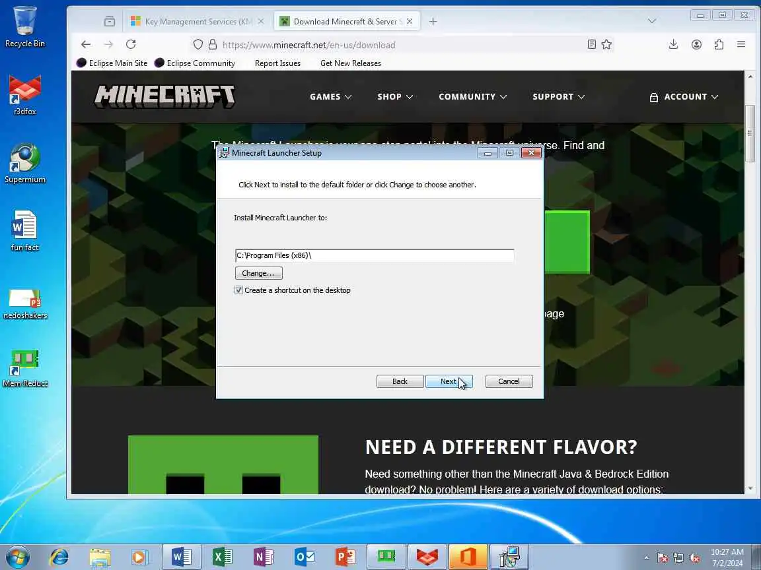Click the scrollbar up arrow
Image resolution: width=761 pixels, height=570 pixels.
[x=750, y=77]
